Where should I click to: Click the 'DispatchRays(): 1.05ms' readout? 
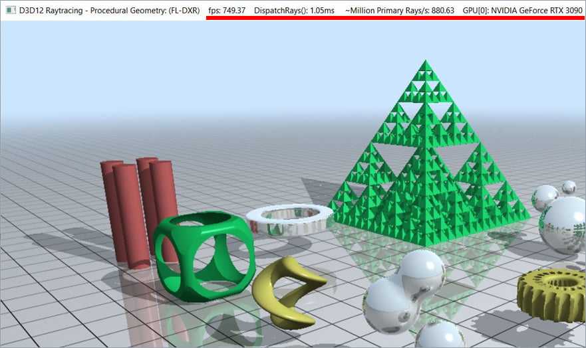(x=294, y=11)
